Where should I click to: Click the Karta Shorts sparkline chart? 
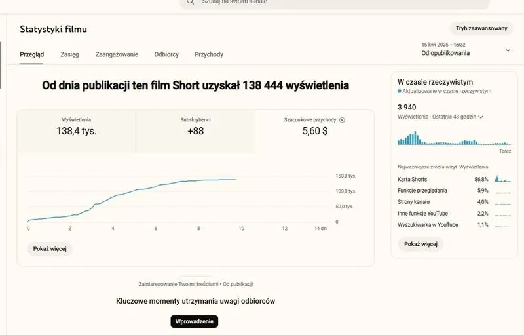[502, 179]
